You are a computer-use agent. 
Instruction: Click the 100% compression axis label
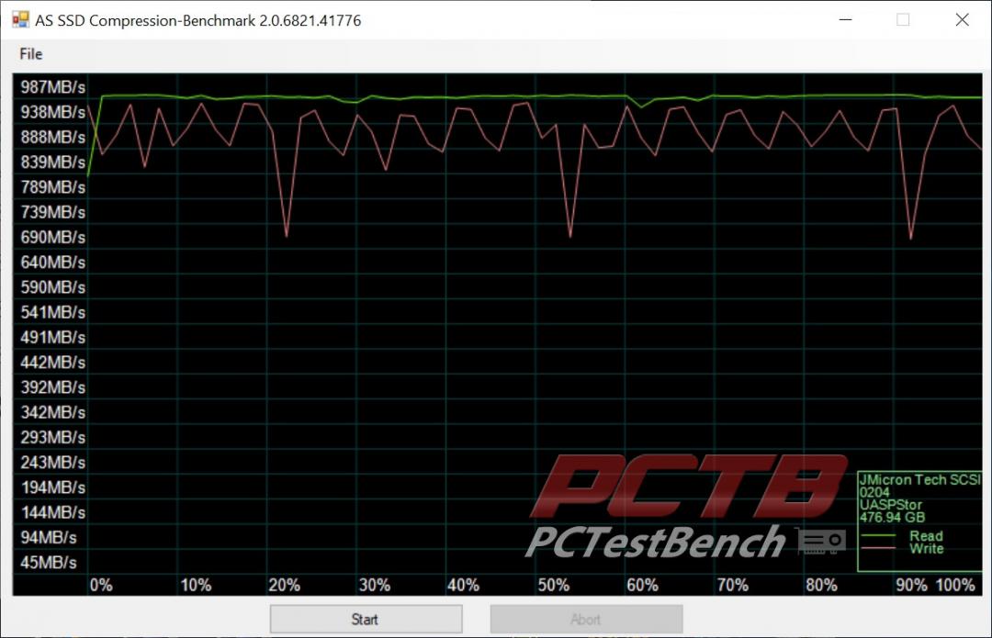pyautogui.click(x=955, y=585)
